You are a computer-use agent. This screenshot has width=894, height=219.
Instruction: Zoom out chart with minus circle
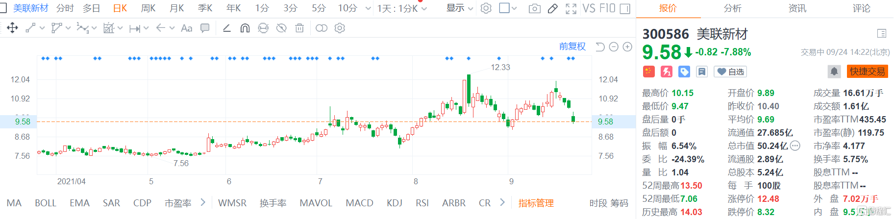(x=614, y=47)
